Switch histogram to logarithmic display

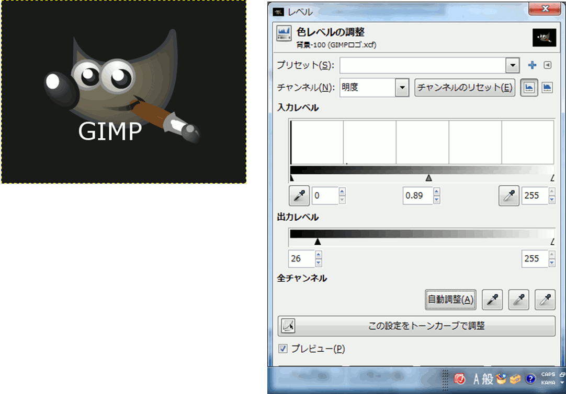pyautogui.click(x=547, y=87)
